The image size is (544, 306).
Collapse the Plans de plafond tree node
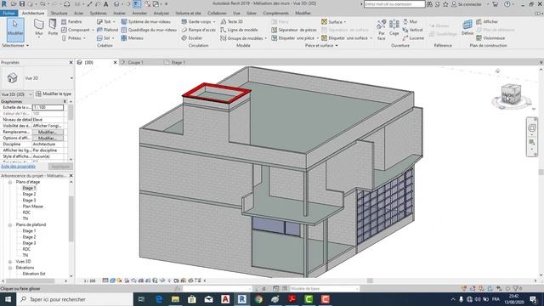pos(10,224)
